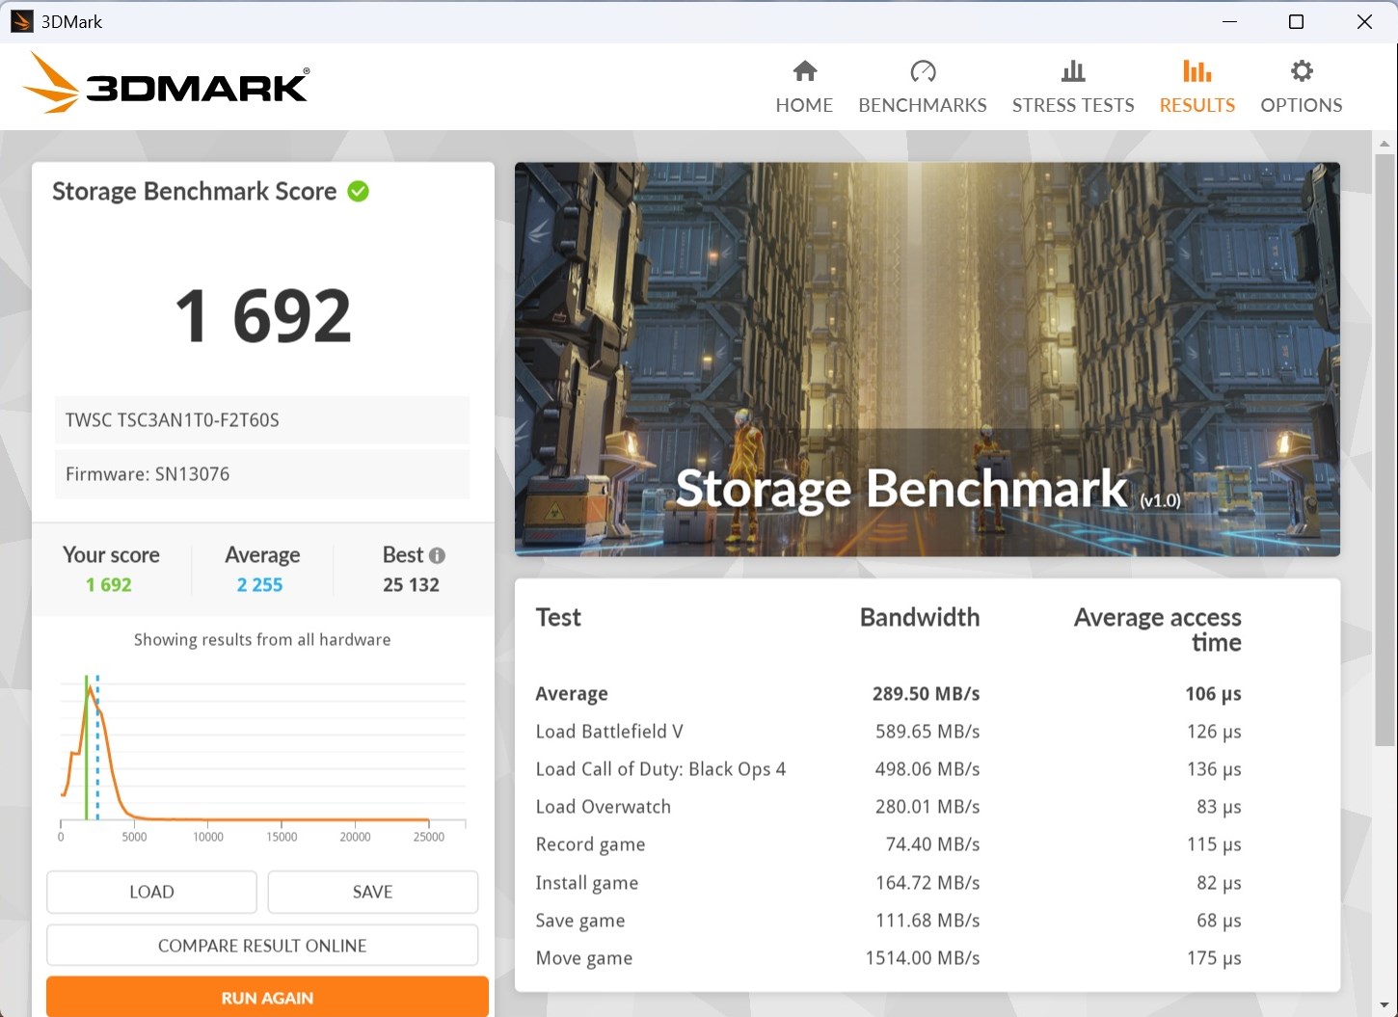
Task: Click Your score value 1 692
Action: (109, 585)
